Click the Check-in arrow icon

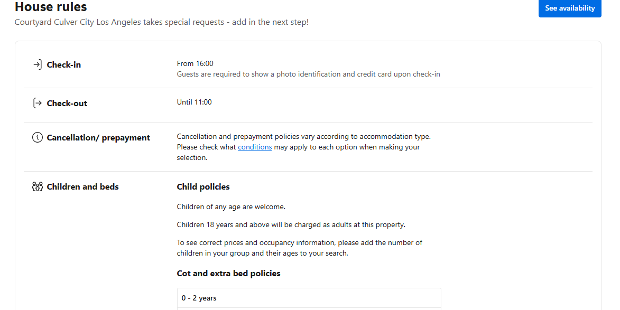(x=38, y=64)
